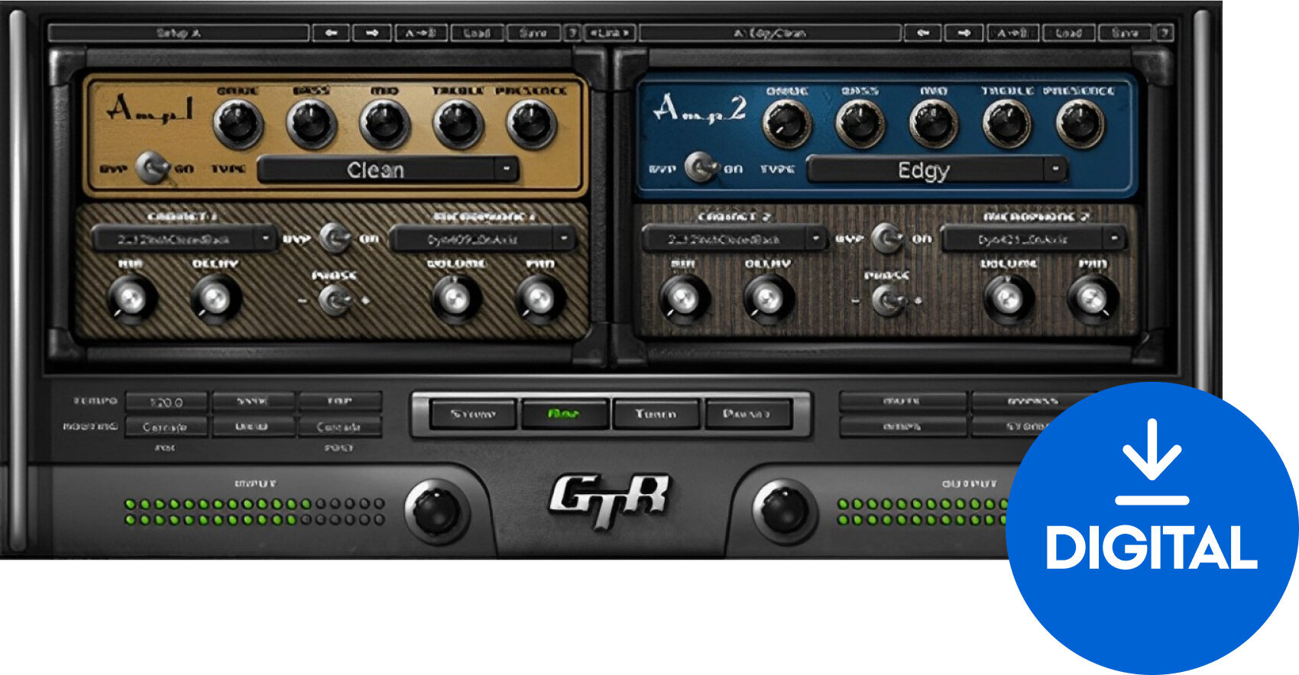Click Load in the Edgy/Clean preset toolbar
Image resolution: width=1299 pixels, height=675 pixels.
point(1069,33)
